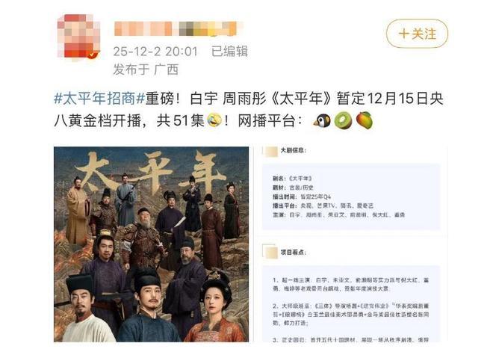This screenshot has width=493, height=352.
Task: Open the blurred username profile link
Action: click(179, 28)
